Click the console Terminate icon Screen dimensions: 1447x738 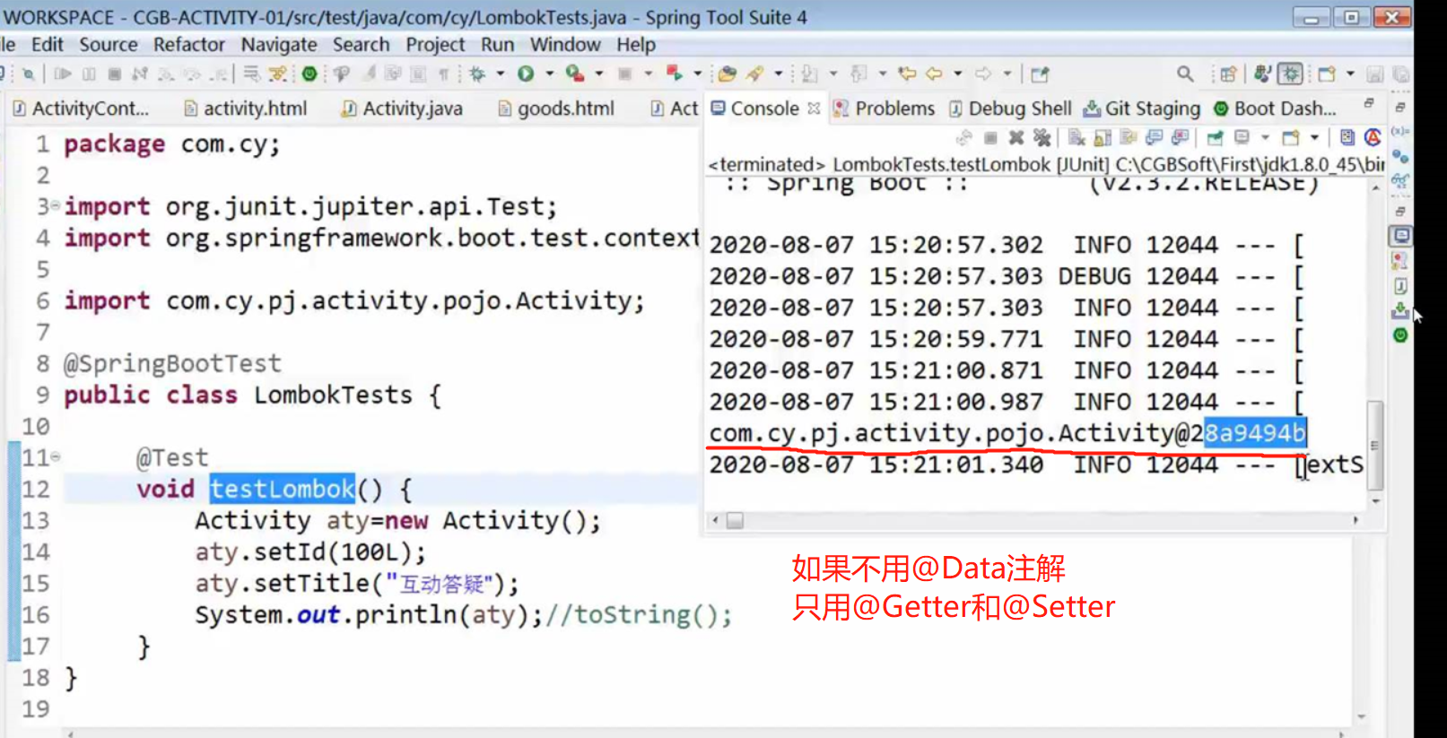(x=990, y=138)
